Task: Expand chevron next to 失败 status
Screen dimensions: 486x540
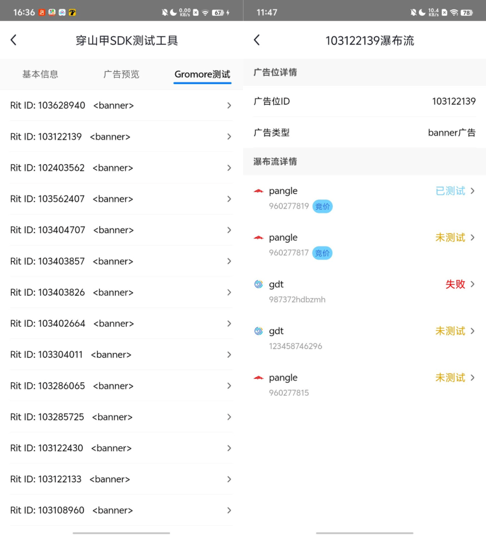Action: coord(473,285)
